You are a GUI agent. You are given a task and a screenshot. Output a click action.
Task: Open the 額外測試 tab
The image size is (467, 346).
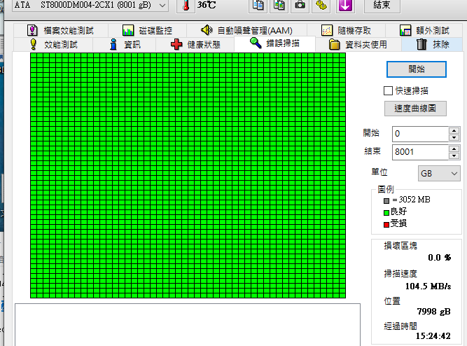click(x=424, y=30)
